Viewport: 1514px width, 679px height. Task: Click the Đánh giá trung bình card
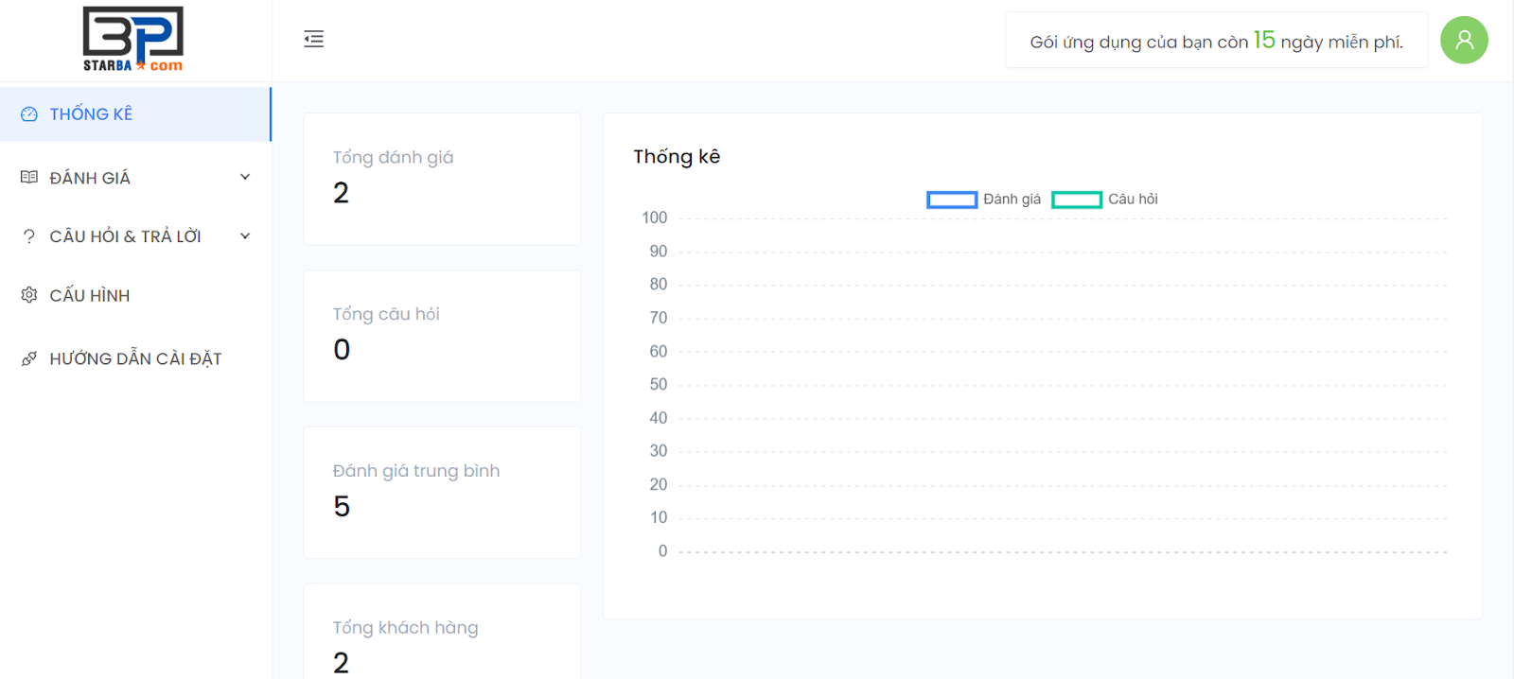coord(442,493)
